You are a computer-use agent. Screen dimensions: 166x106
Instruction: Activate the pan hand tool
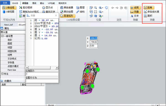(x=107, y=8)
